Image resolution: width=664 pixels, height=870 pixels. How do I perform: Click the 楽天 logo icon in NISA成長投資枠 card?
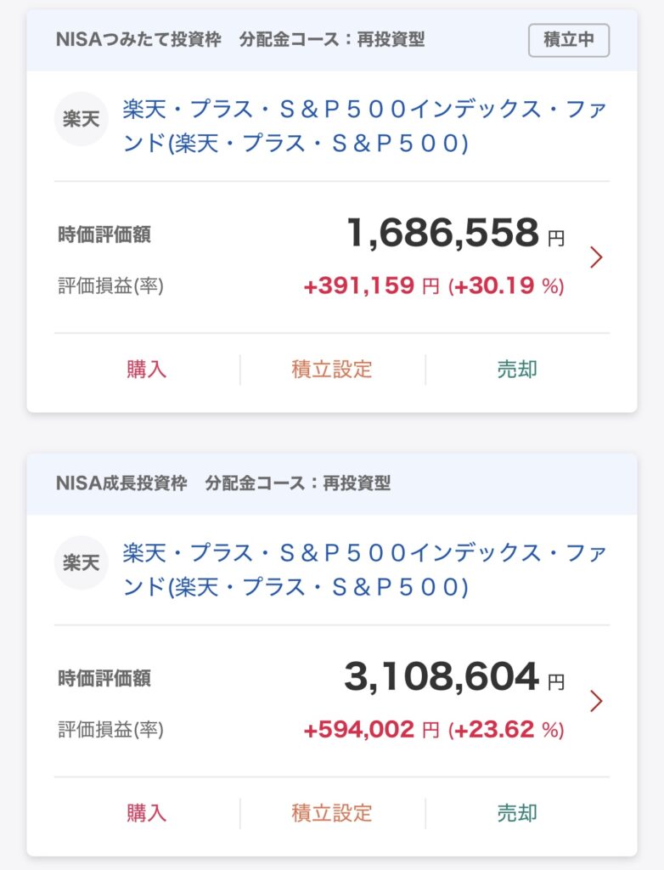coord(82,562)
